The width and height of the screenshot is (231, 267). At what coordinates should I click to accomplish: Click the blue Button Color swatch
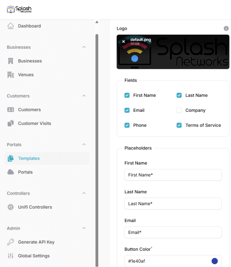215,261
